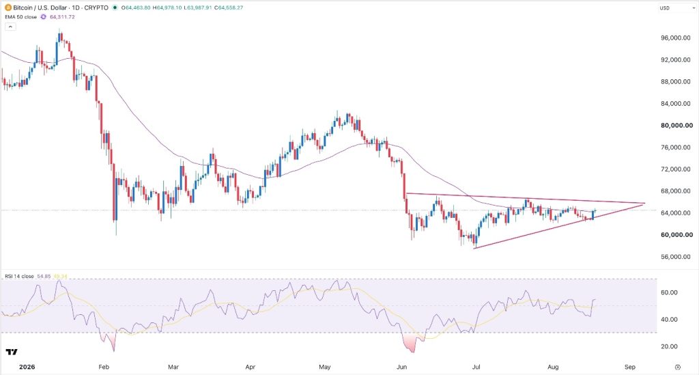699x375 pixels.
Task: Collapse the indicator legend with the chevron button
Action: tap(10, 27)
